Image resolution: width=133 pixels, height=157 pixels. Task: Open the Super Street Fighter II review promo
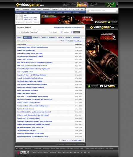[75, 4]
